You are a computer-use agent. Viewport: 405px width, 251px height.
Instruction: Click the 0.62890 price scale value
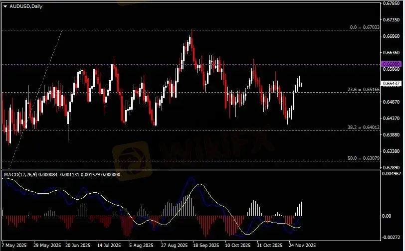(x=392, y=167)
